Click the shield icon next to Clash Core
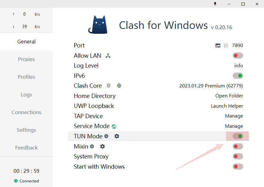The height and width of the screenshot is (187, 264). coord(108,86)
